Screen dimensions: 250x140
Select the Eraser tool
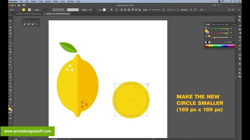tap(11, 52)
